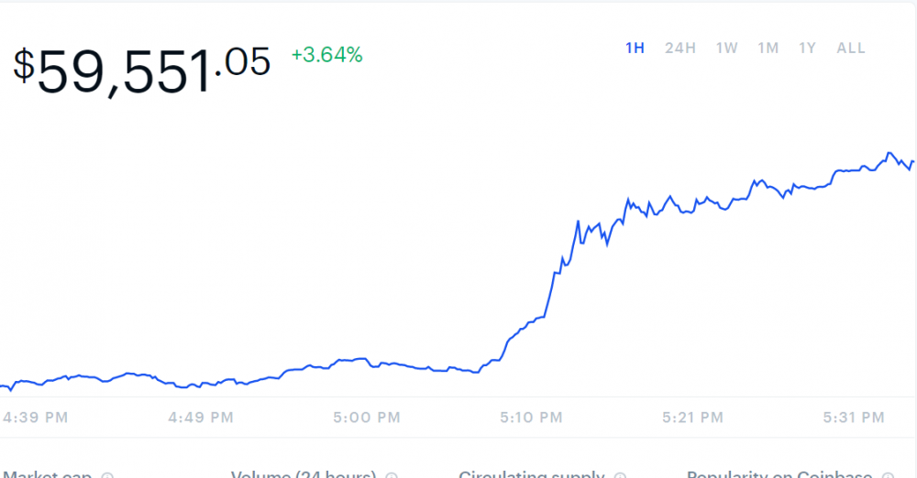Switch chart to 24H range
This screenshot has height=478, width=917.
680,48
